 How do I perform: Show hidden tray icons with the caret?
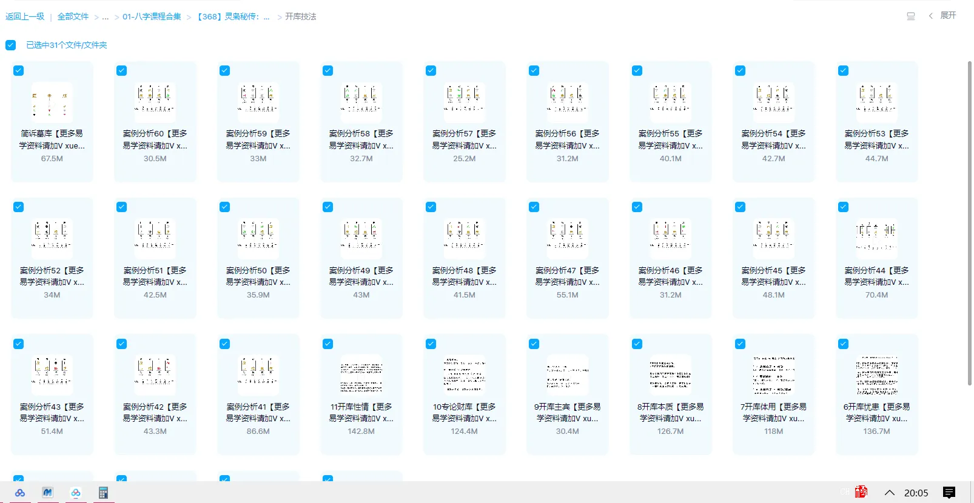click(890, 493)
